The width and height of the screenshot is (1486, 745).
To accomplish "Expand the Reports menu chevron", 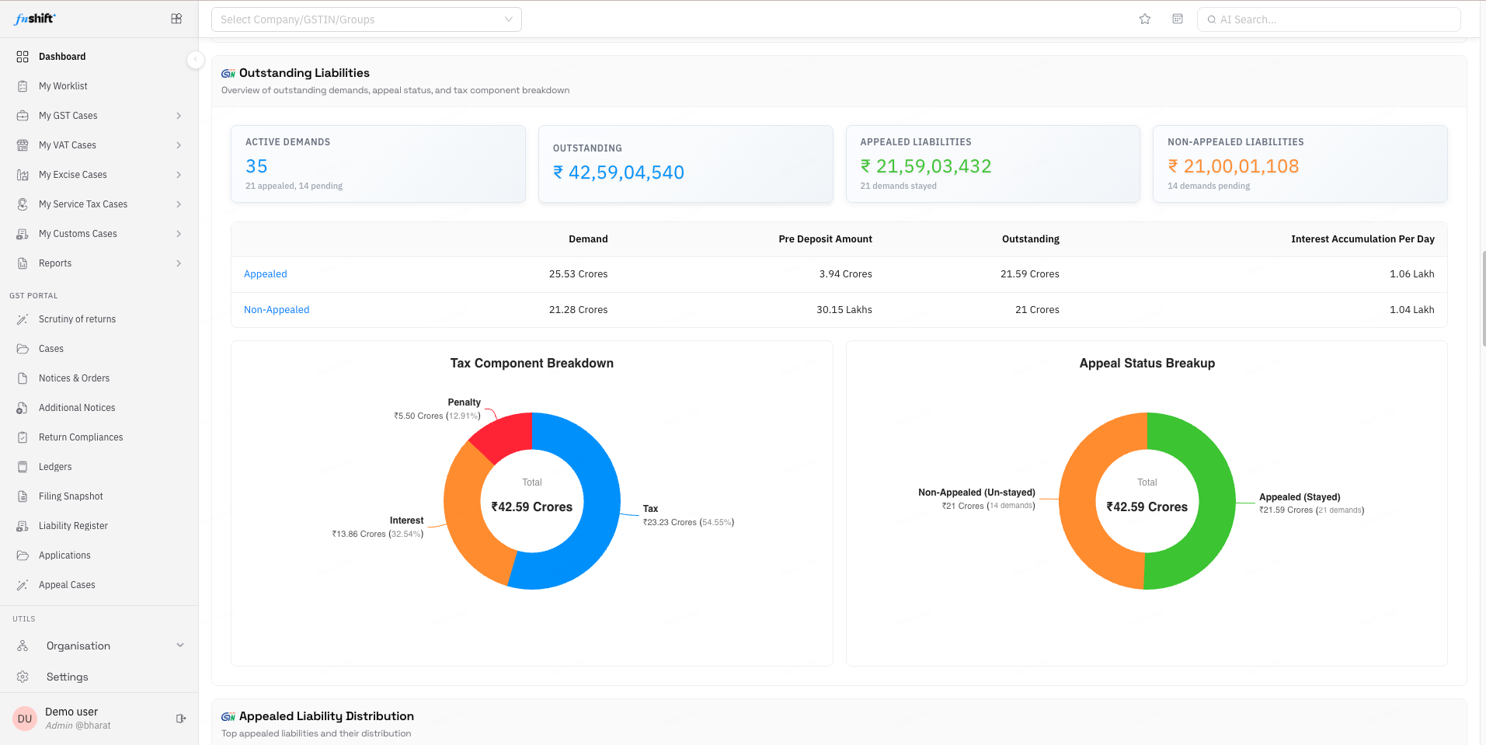I will (179, 263).
